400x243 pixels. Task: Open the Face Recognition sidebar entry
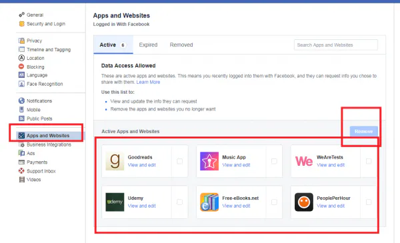[x=45, y=84]
